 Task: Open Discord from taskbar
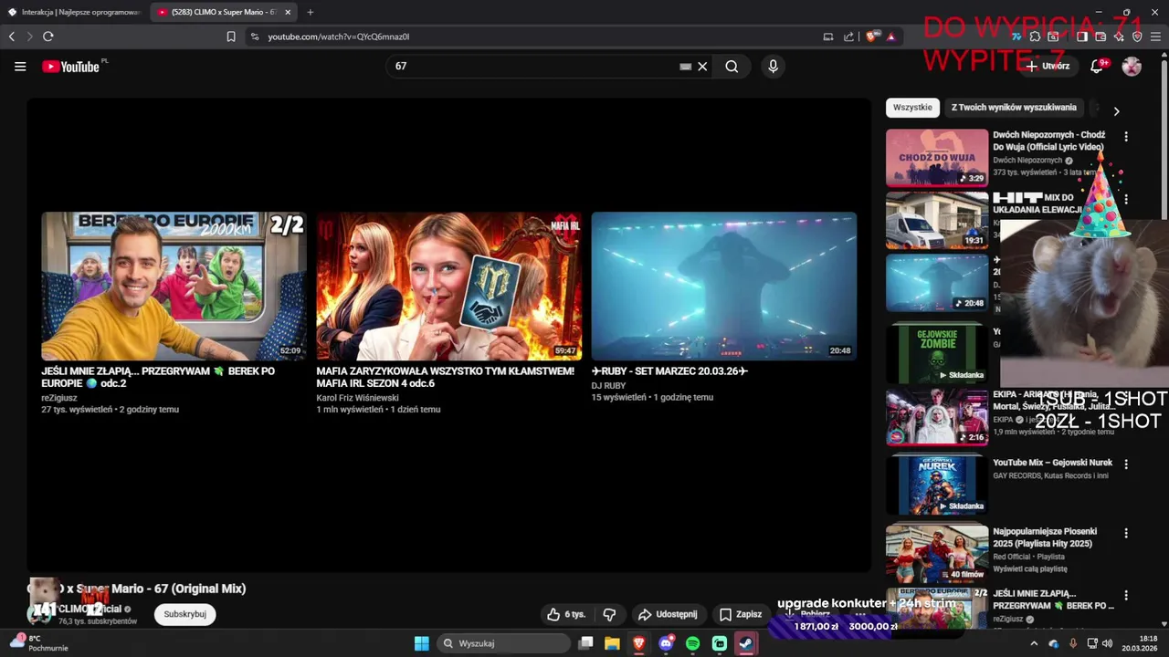(666, 643)
